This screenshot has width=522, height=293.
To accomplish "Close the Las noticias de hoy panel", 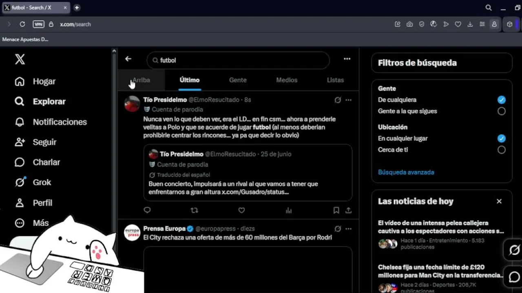I will [499, 201].
